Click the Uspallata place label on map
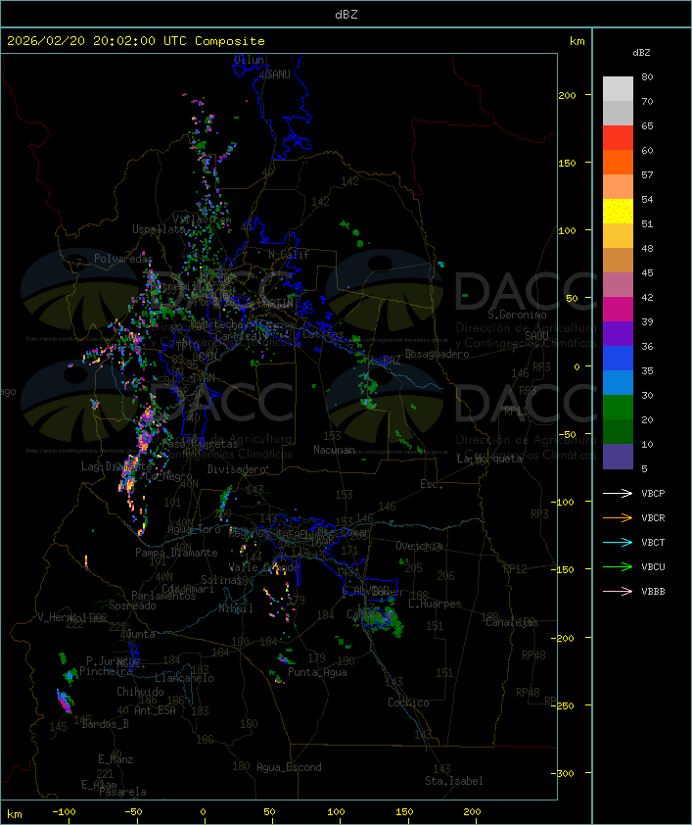Screen dimensions: 692x825 159,229
